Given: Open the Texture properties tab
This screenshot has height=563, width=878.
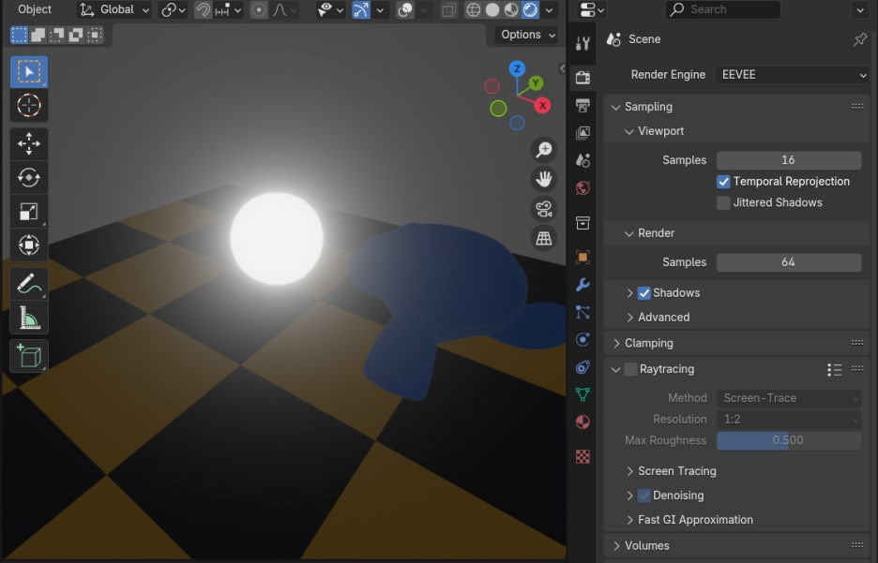Looking at the screenshot, I should (x=583, y=457).
